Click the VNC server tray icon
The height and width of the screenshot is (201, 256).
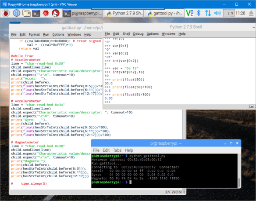point(190,13)
